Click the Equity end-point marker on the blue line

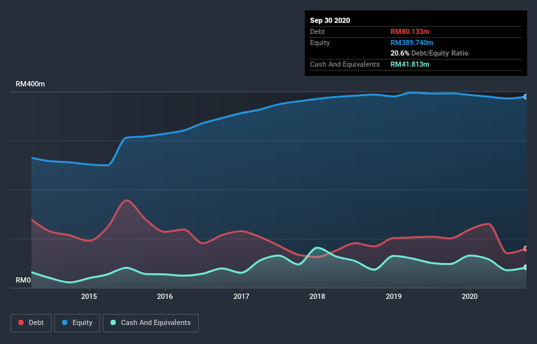pyautogui.click(x=526, y=97)
